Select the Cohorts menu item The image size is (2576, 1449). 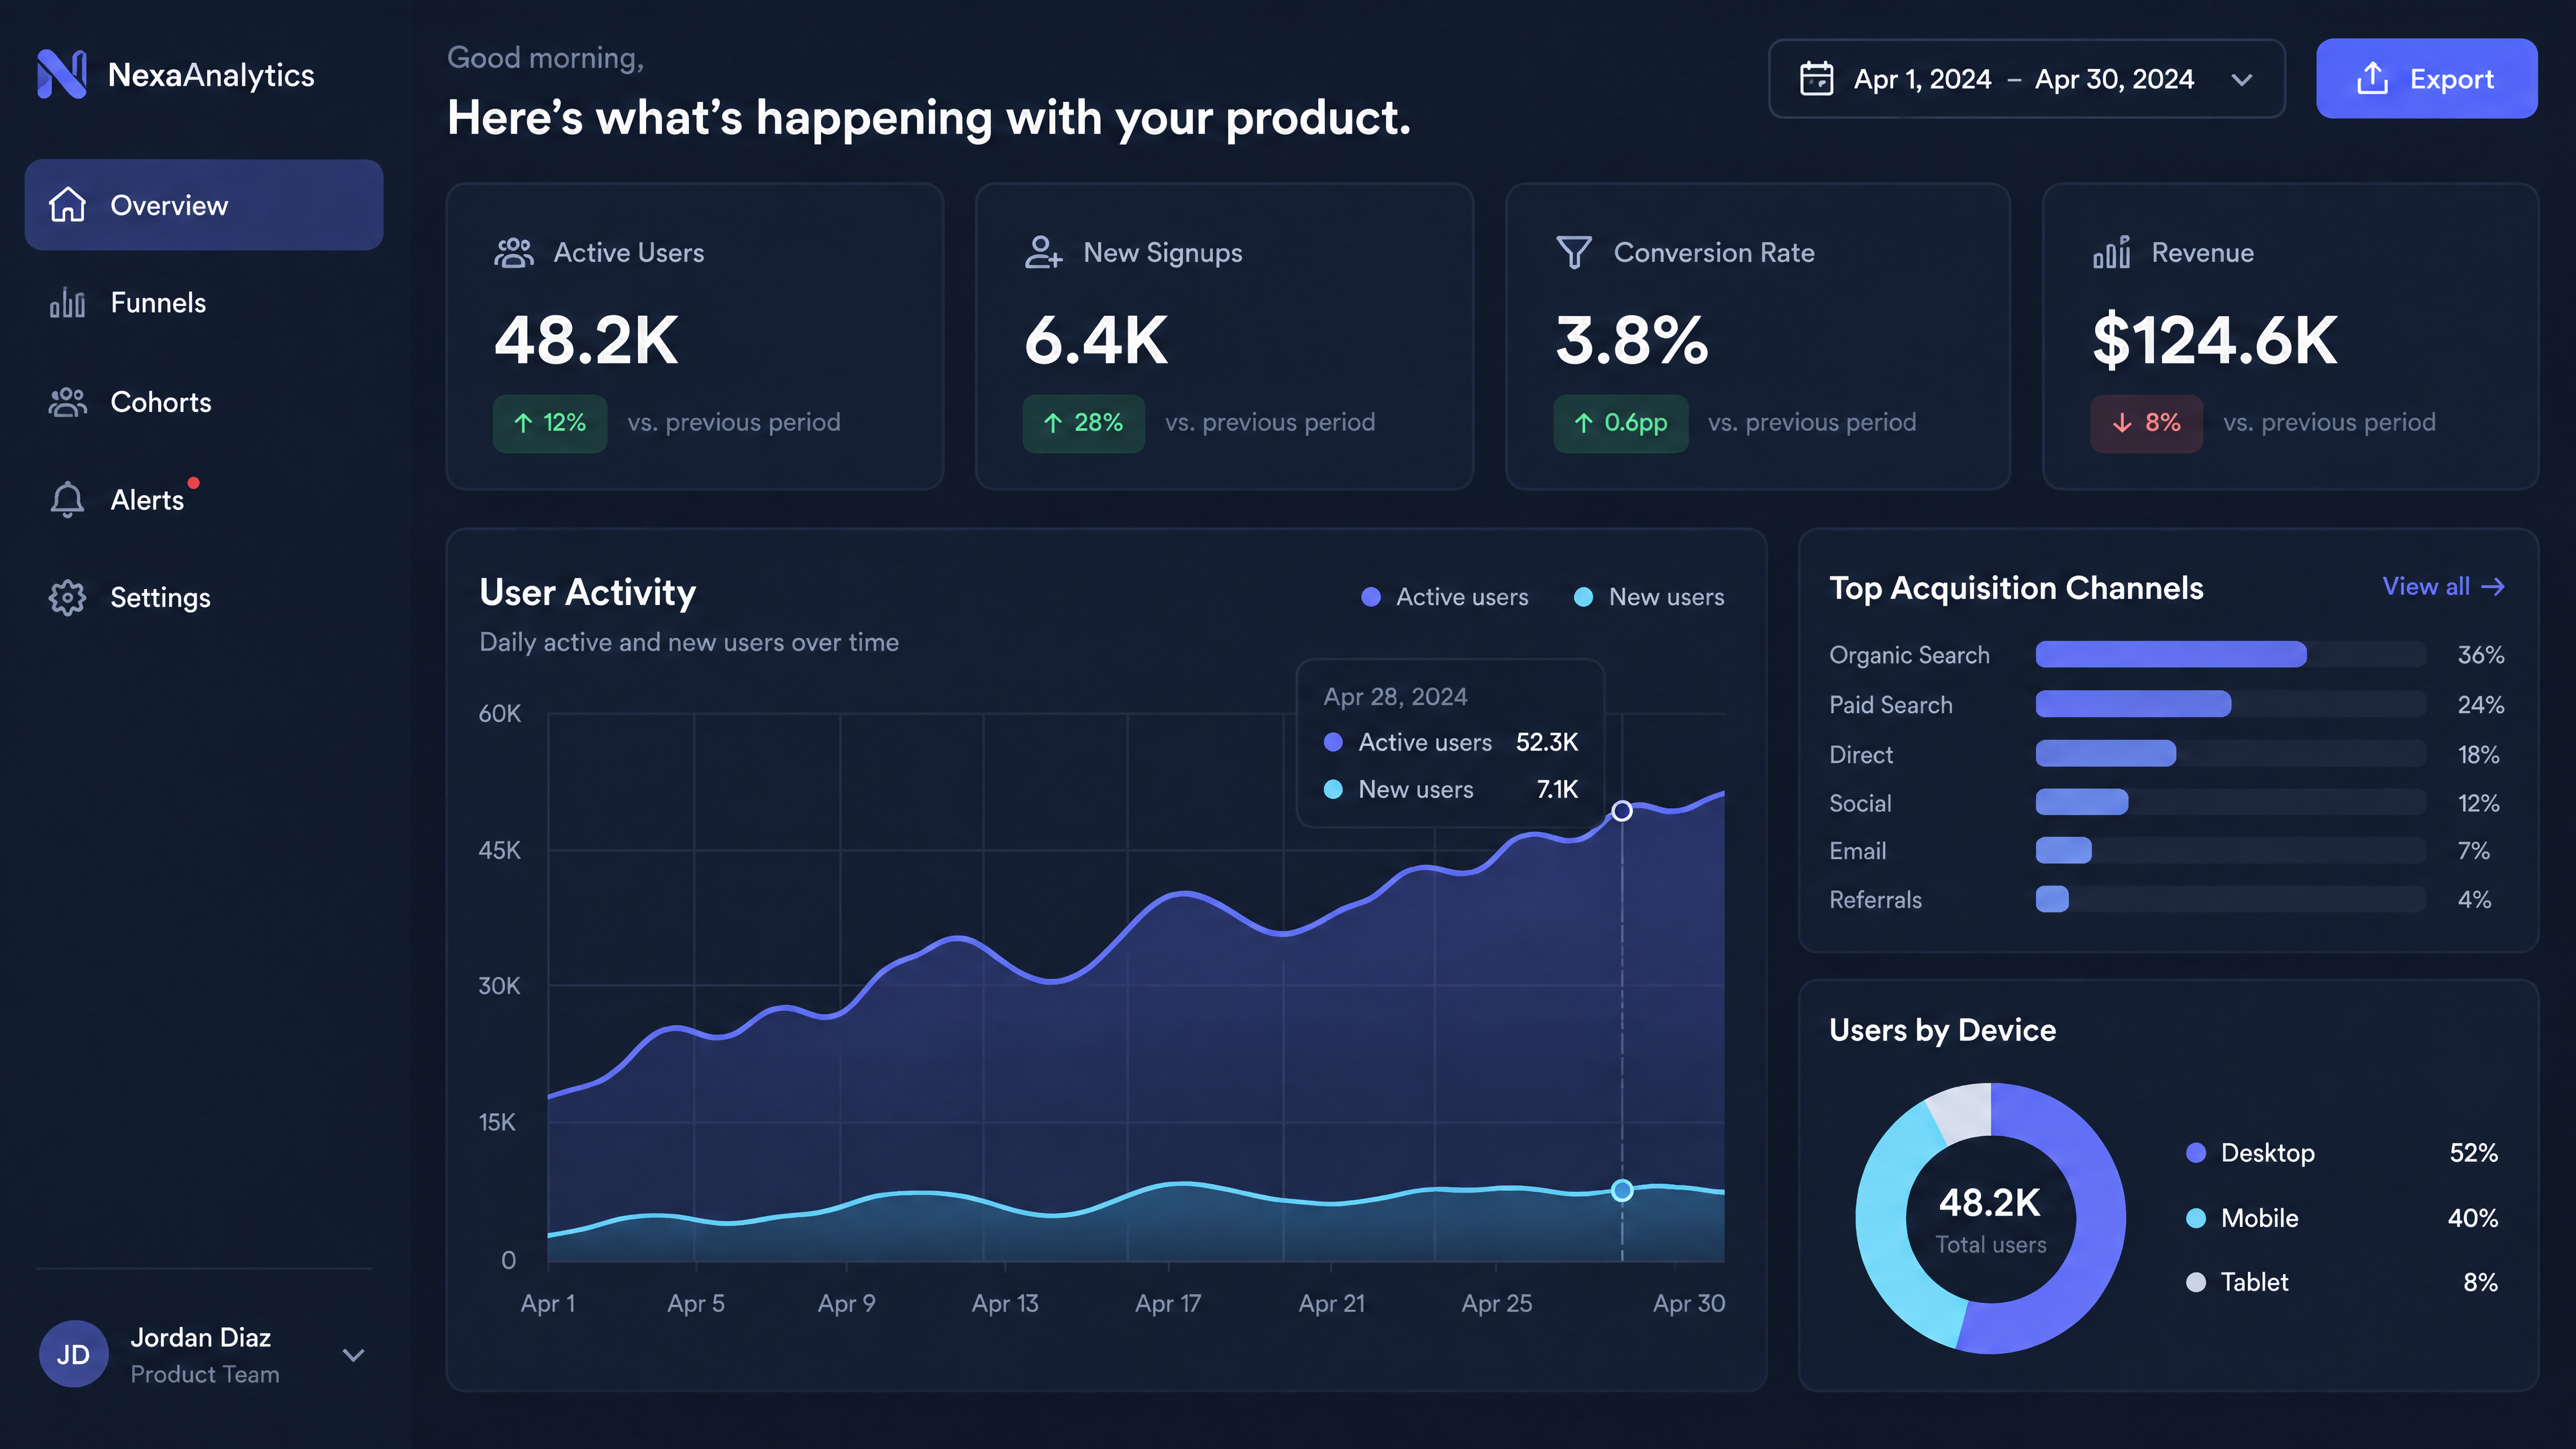pyautogui.click(x=204, y=402)
